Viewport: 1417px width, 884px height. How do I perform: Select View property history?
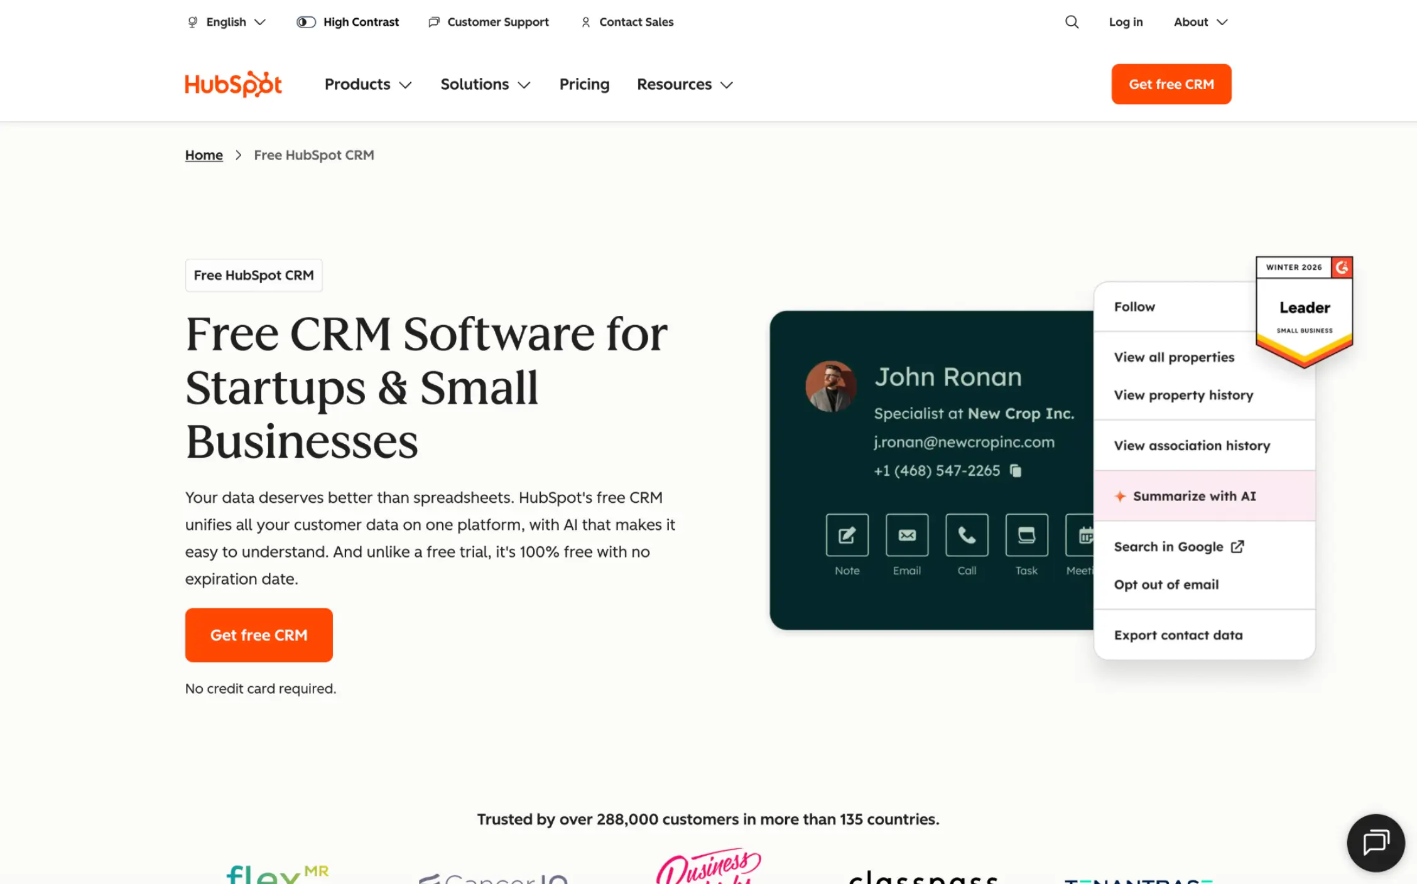click(1183, 395)
